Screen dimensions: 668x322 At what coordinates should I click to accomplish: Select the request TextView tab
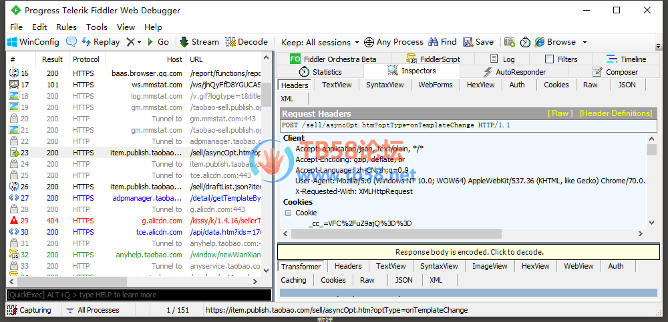[x=337, y=85]
